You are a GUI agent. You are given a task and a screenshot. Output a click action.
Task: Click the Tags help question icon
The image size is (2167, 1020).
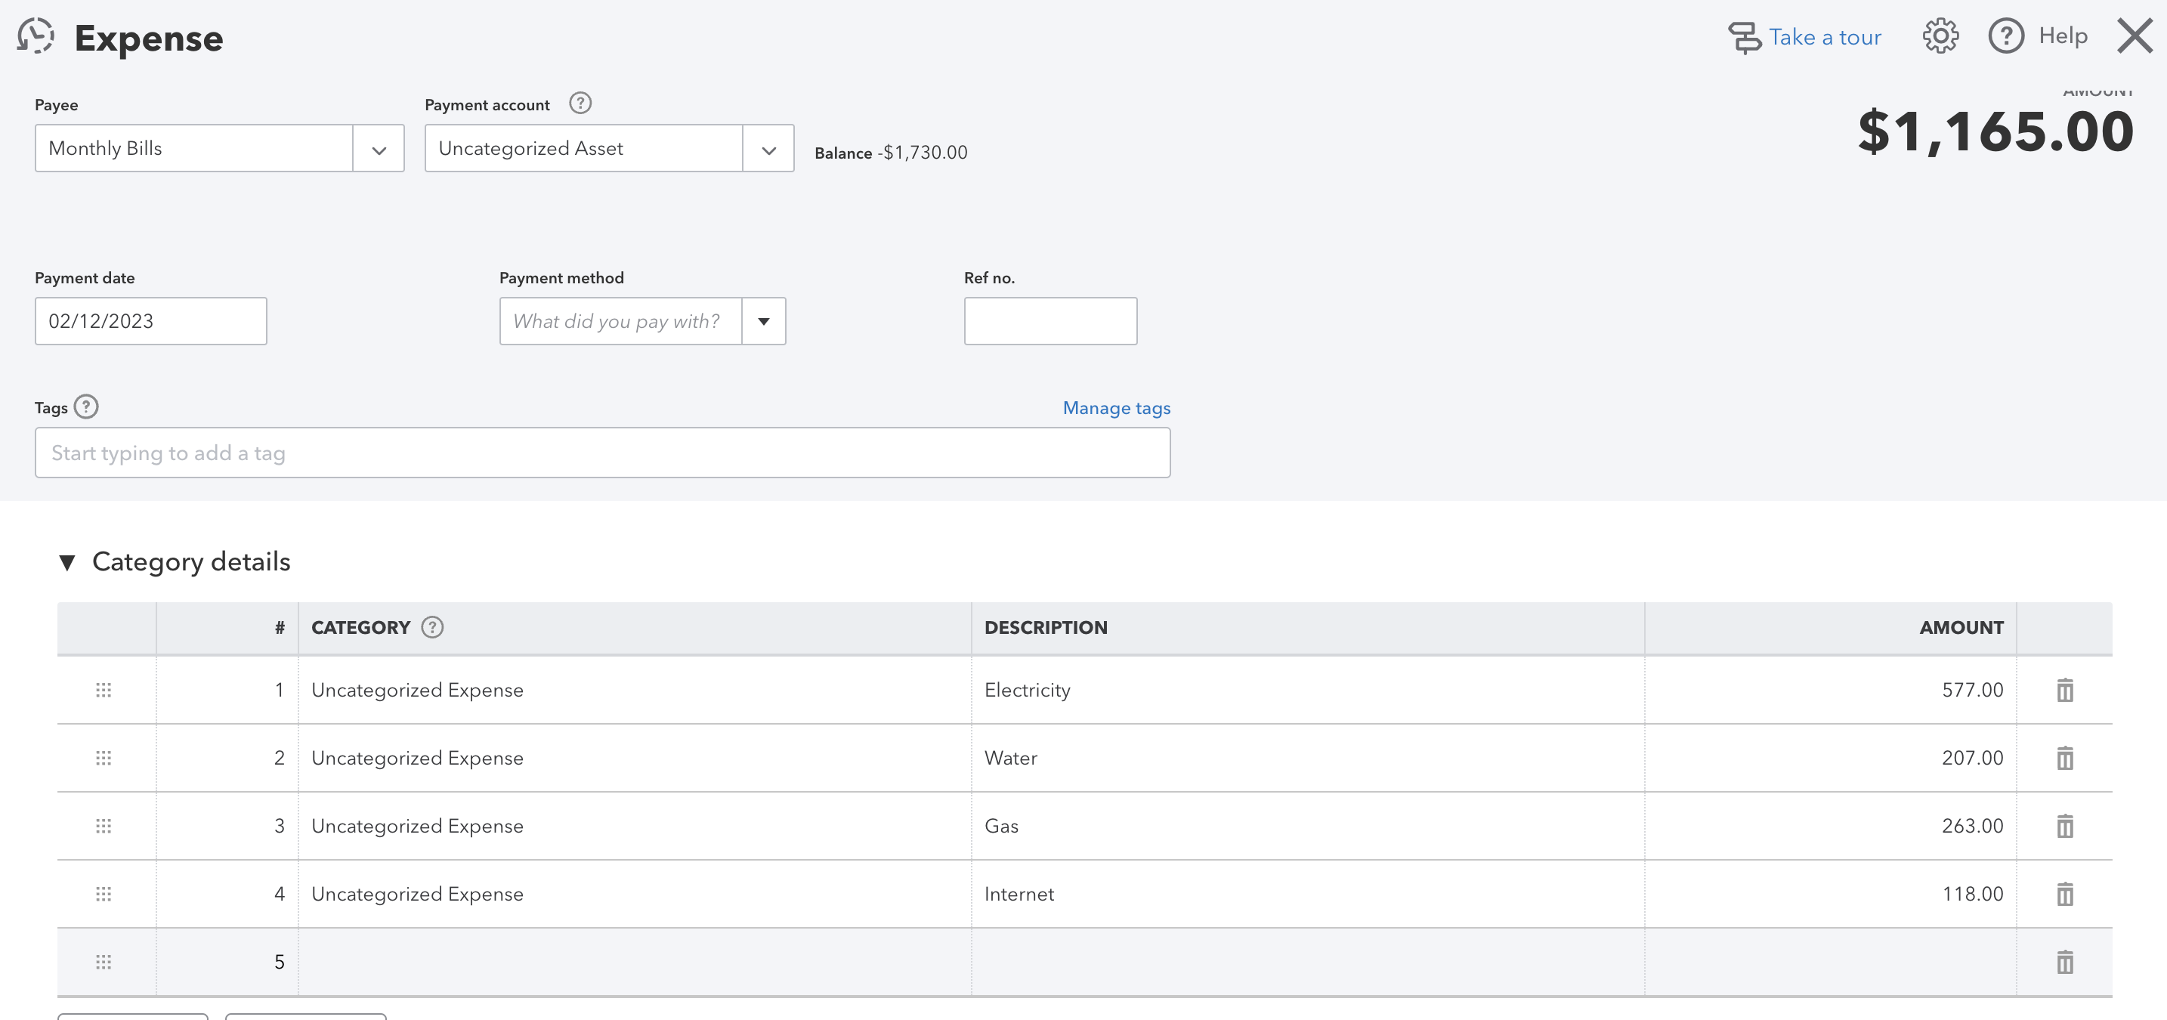[86, 407]
